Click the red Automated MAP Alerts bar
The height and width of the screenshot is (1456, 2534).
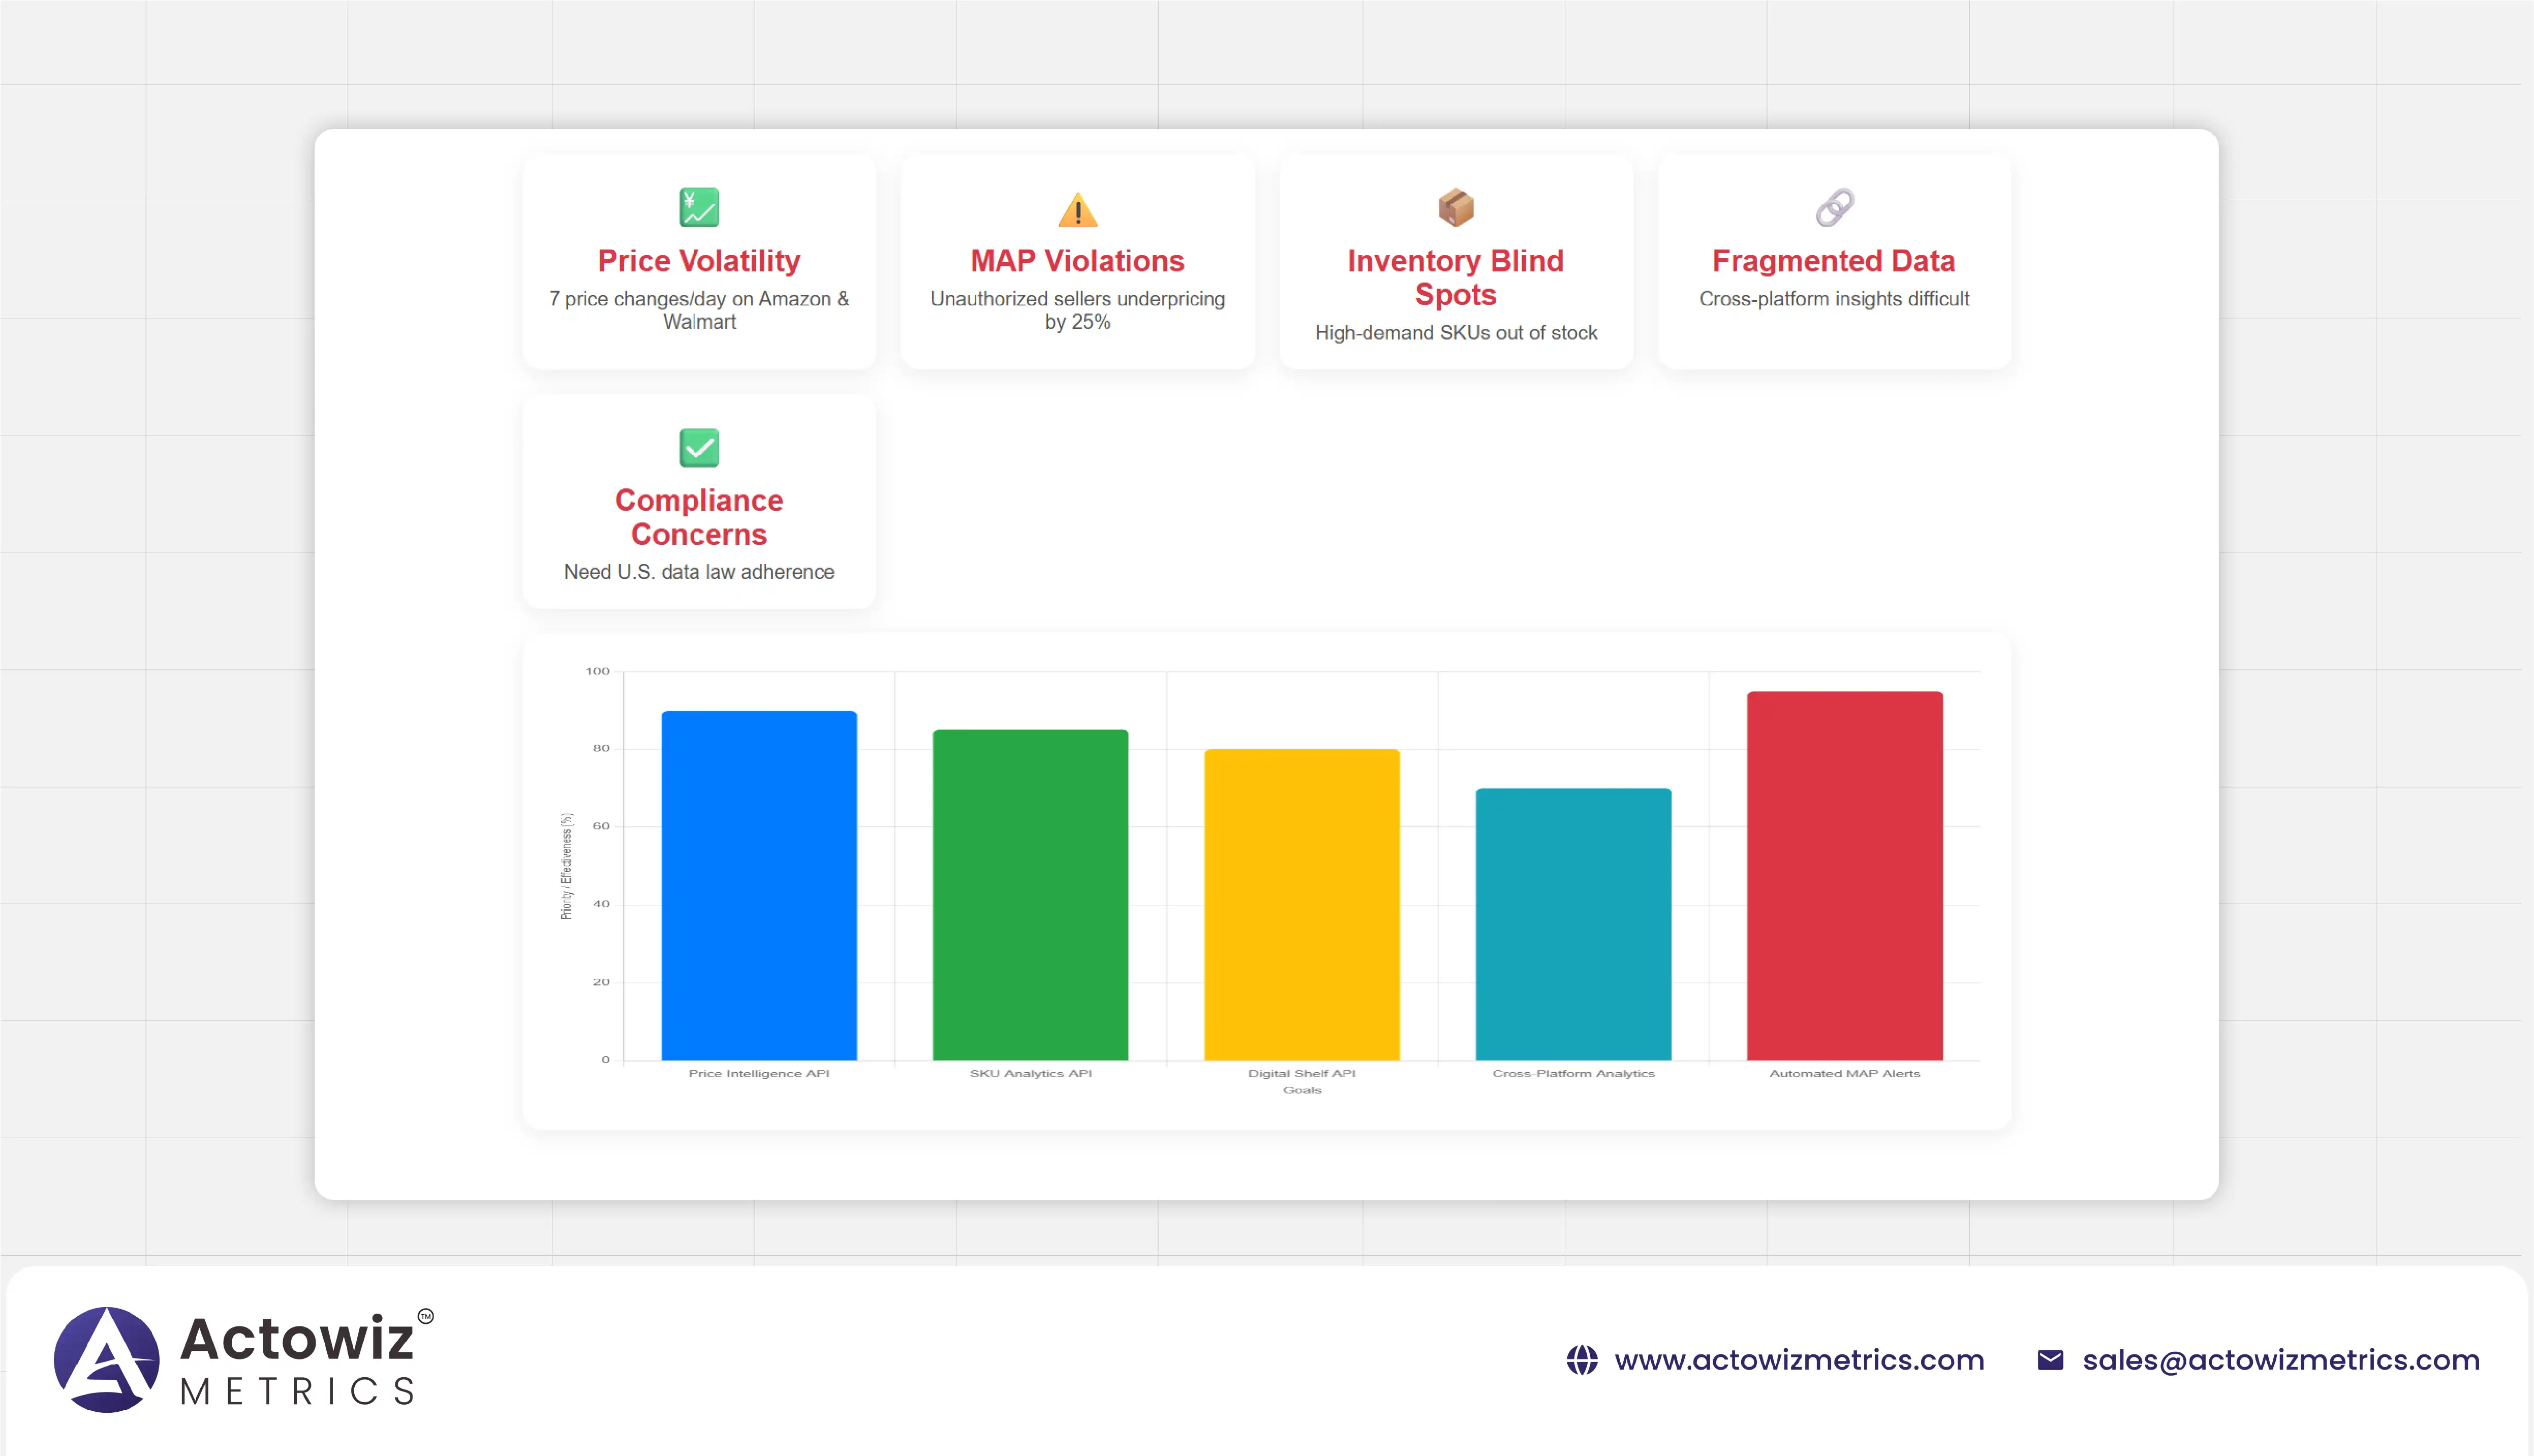coord(1844,875)
